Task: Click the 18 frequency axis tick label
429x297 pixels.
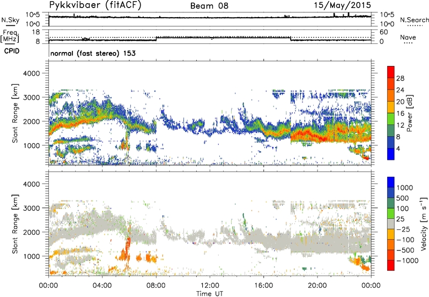Action: coord(36,32)
